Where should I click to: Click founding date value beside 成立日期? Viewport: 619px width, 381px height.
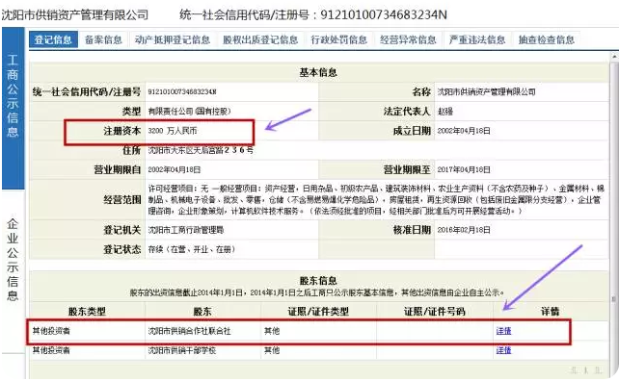tap(464, 131)
